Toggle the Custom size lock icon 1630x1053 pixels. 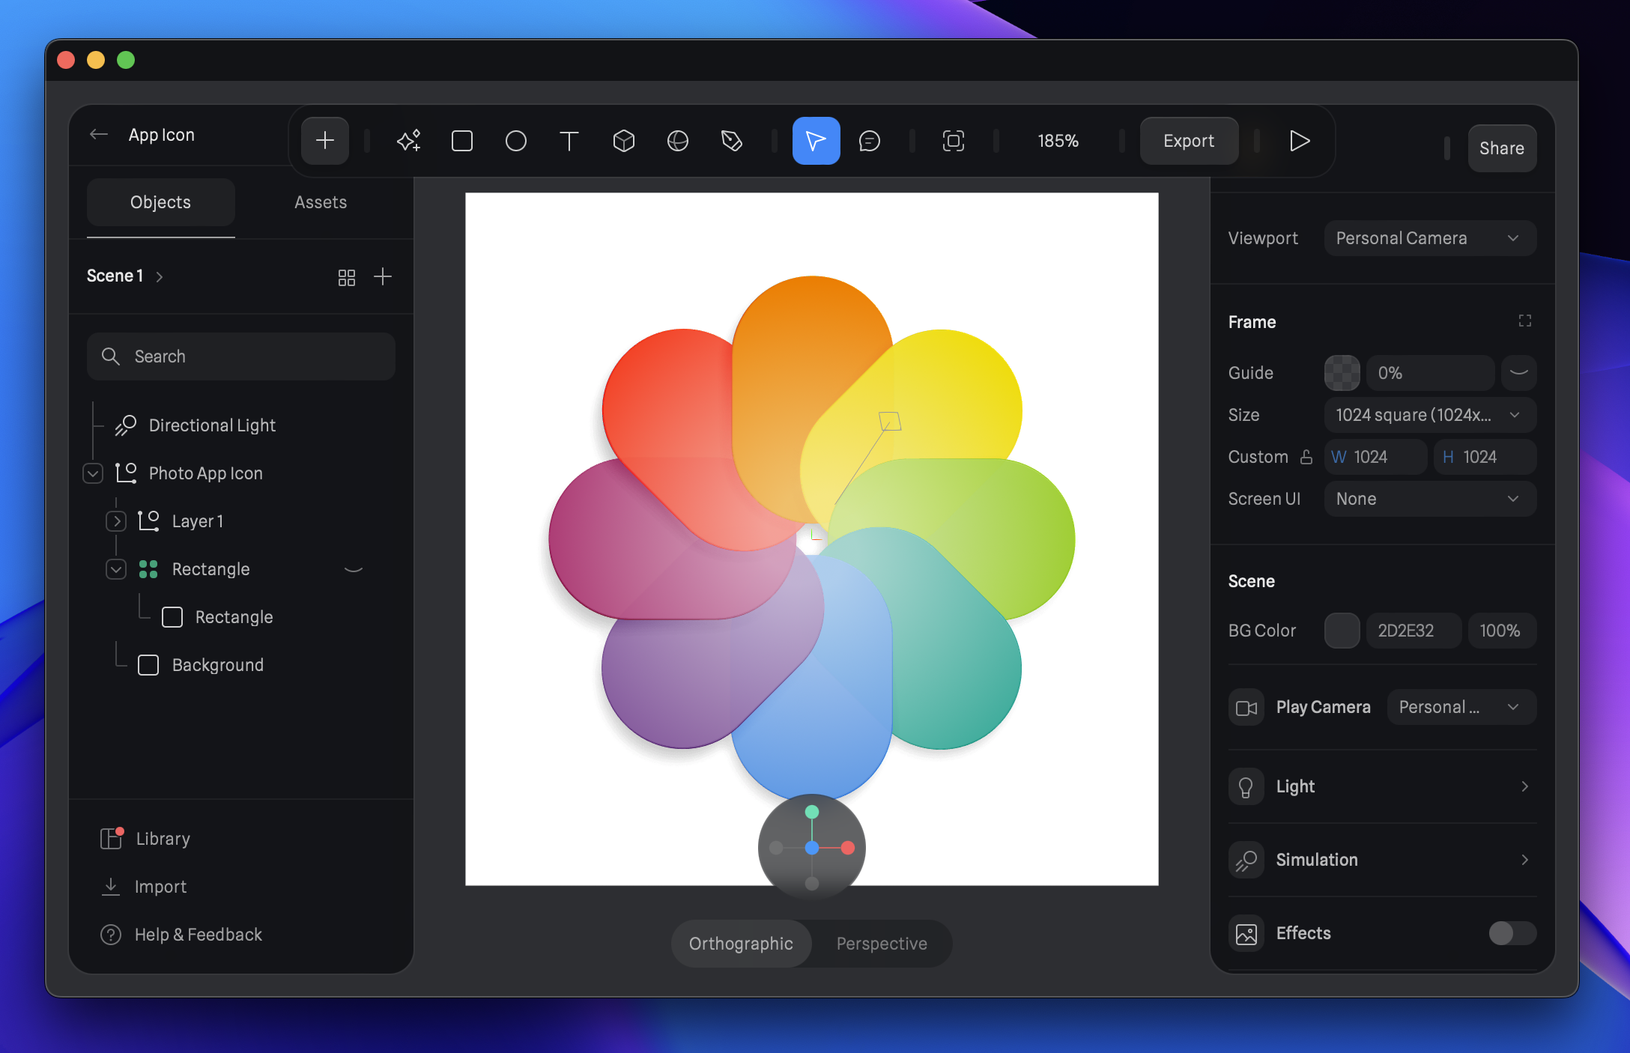(x=1307, y=457)
